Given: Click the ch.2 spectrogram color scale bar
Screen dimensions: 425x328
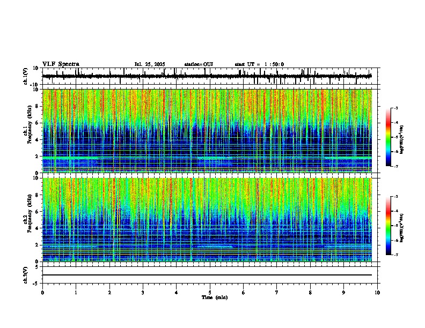Looking at the screenshot, I should 389,226.
